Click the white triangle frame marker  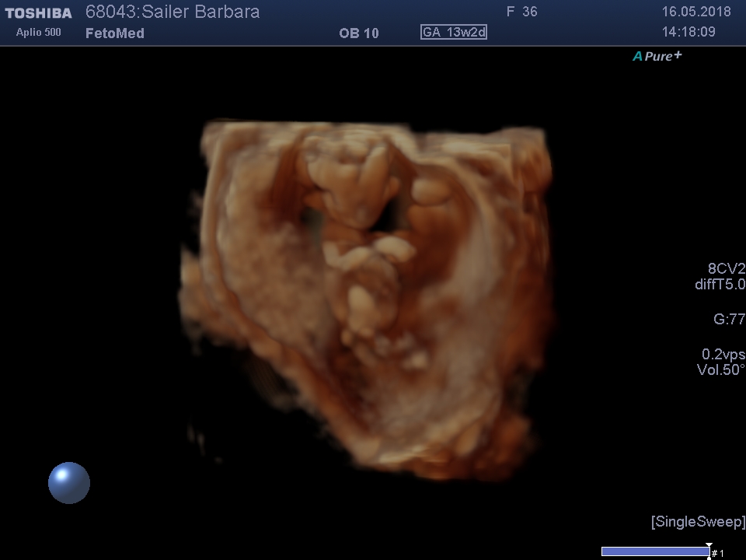click(x=709, y=546)
